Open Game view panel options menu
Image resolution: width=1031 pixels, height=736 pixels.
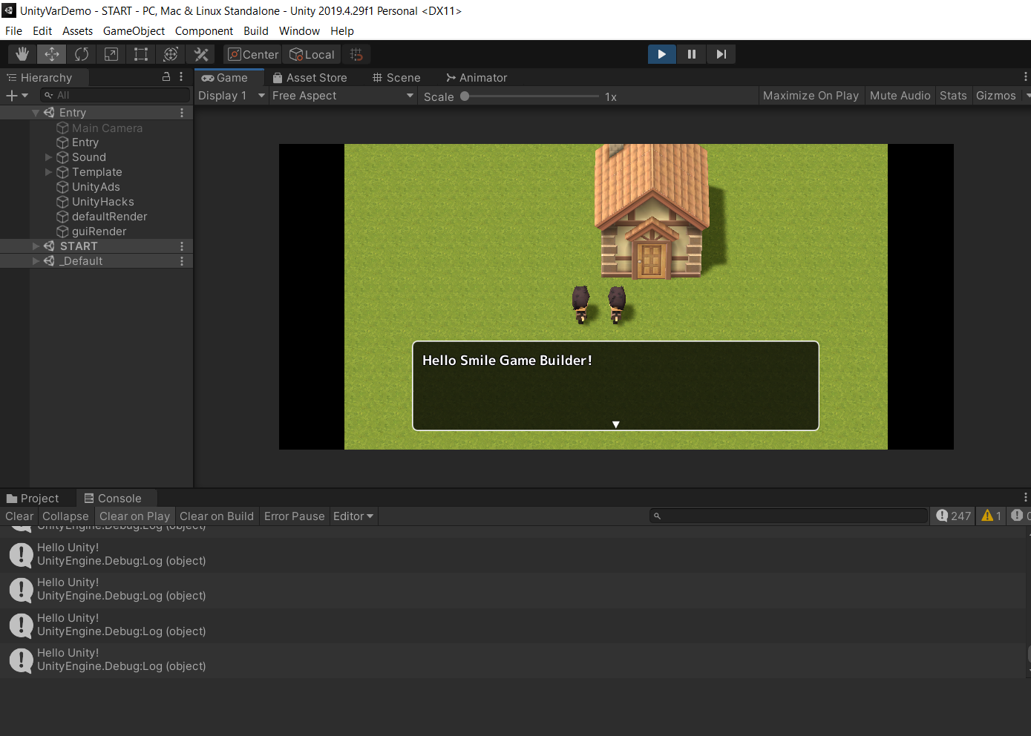coord(1025,77)
